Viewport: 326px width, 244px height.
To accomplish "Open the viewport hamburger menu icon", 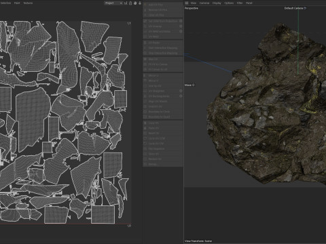I will pyautogui.click(x=187, y=3).
